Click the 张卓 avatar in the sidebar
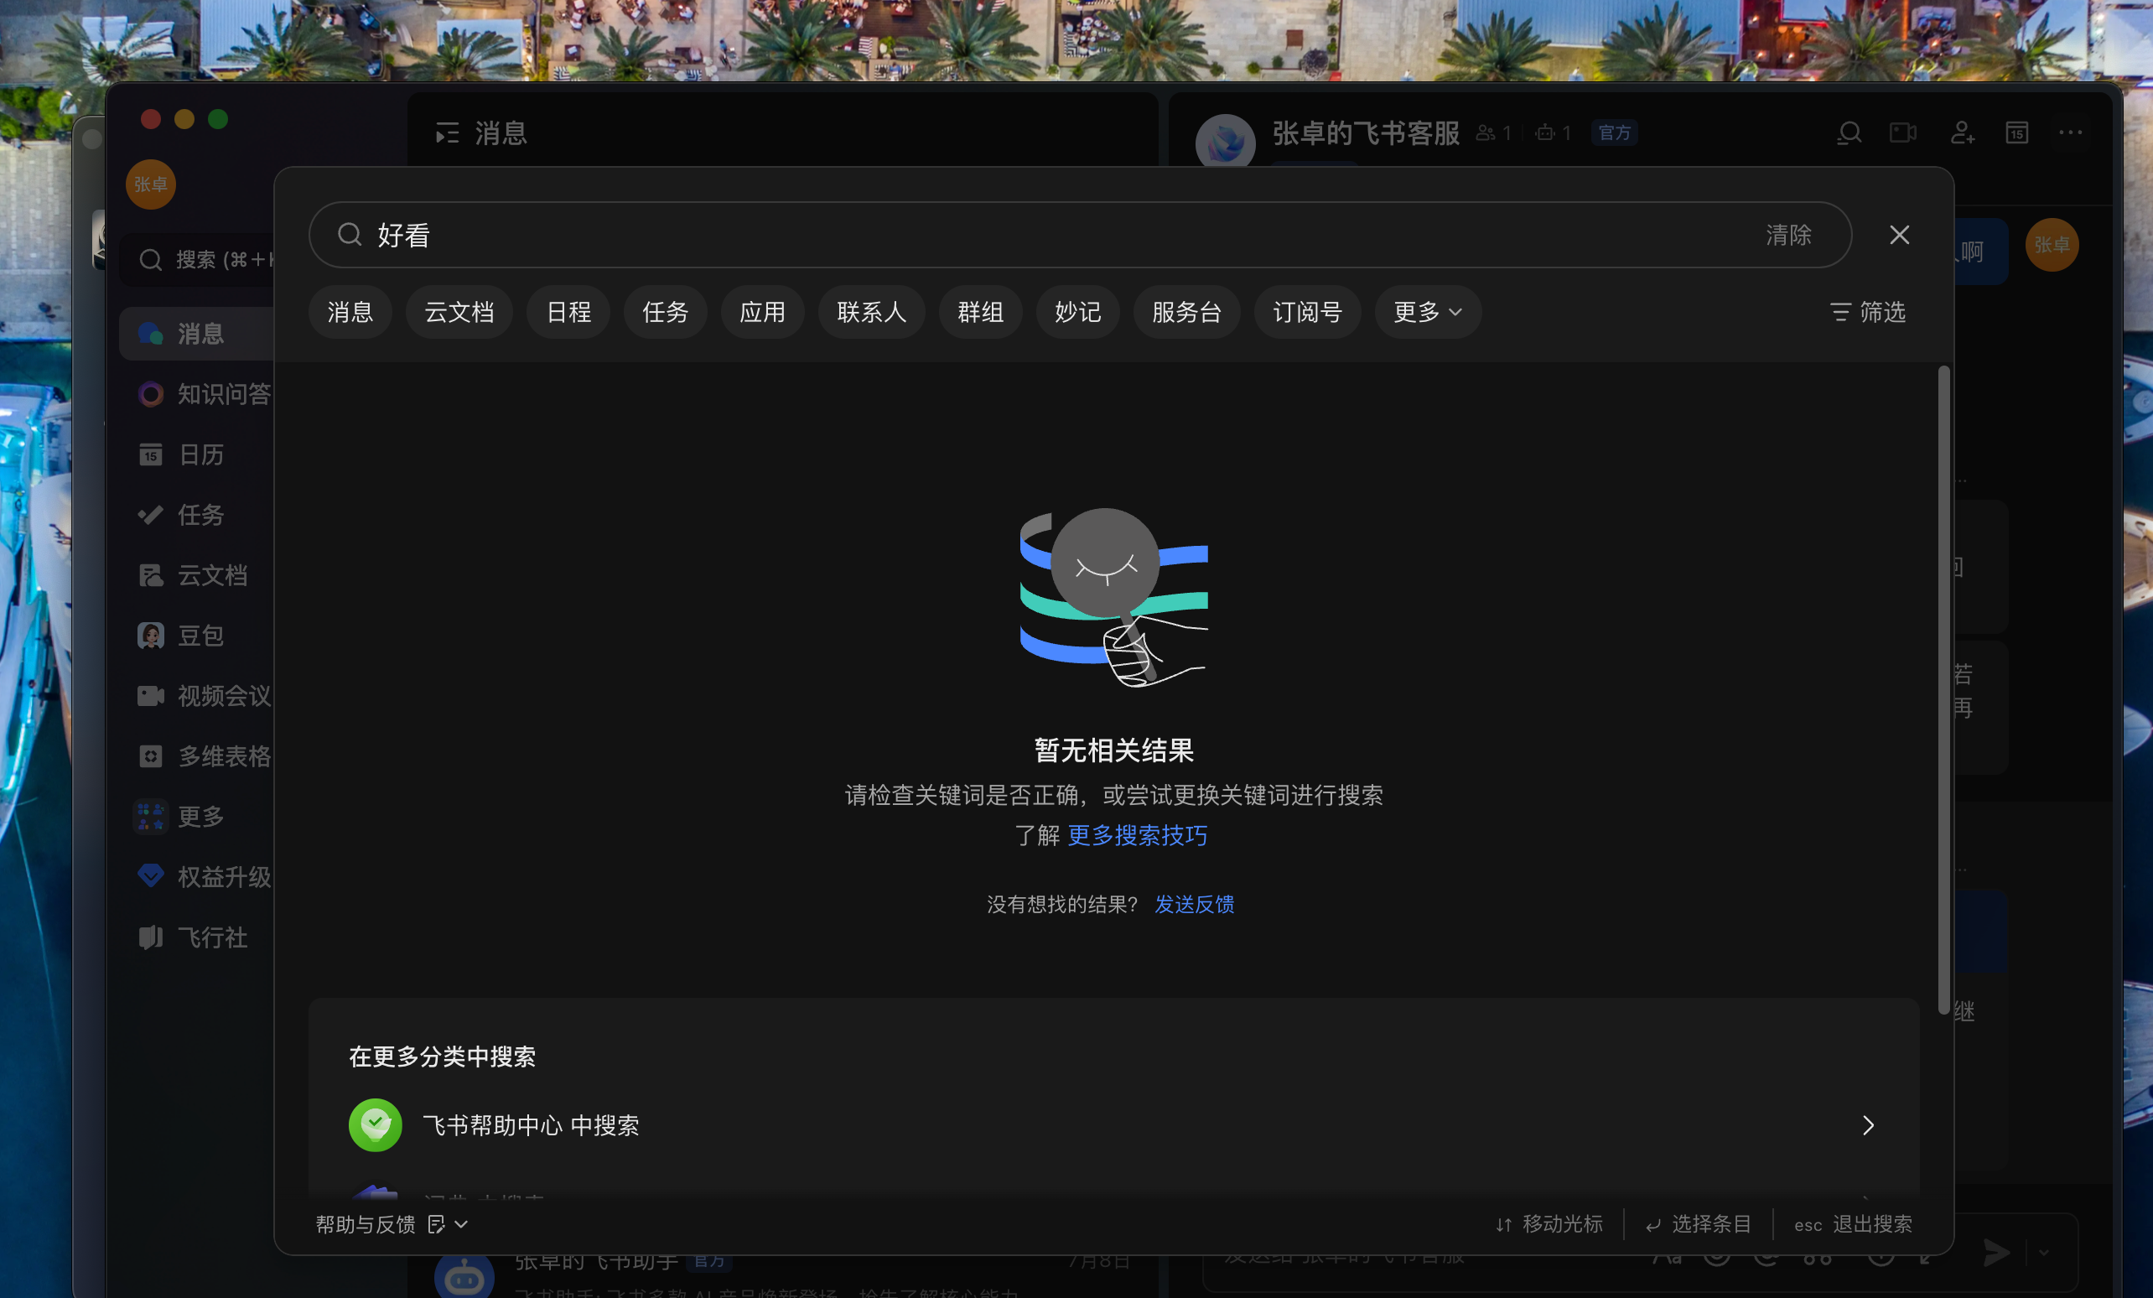This screenshot has height=1298, width=2153. click(151, 184)
